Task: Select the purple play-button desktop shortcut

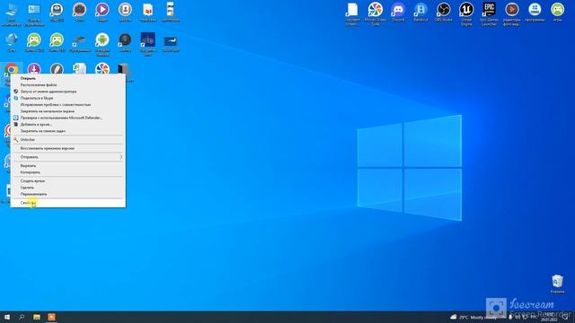Action: click(x=102, y=12)
